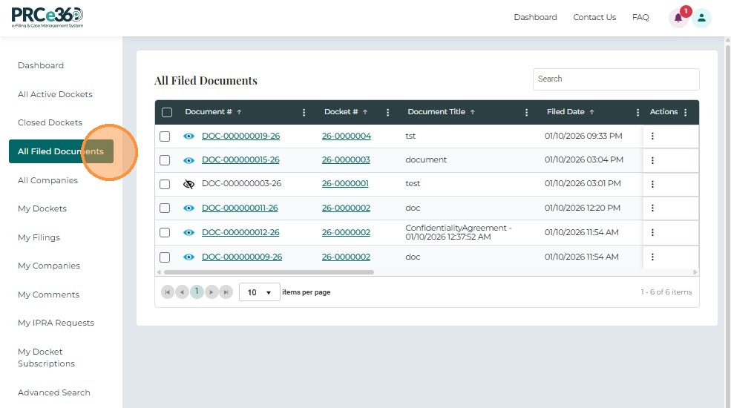This screenshot has width=731, height=408.
Task: Click the PRCe360 logo
Action: coord(47,18)
